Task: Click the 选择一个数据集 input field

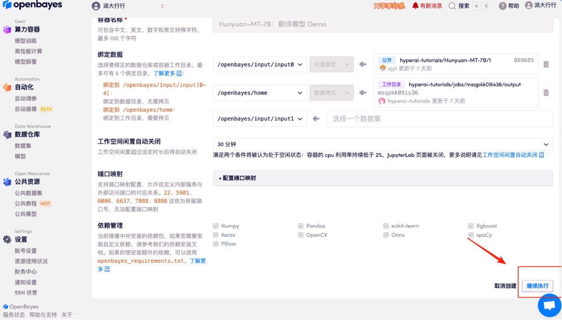Action: pyautogui.click(x=439, y=118)
